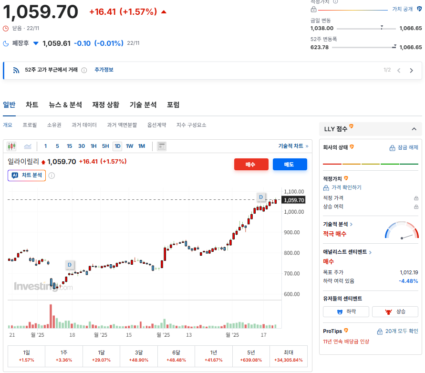
Task: Expand 기술적 분석 via its chevron
Action: 351,224
